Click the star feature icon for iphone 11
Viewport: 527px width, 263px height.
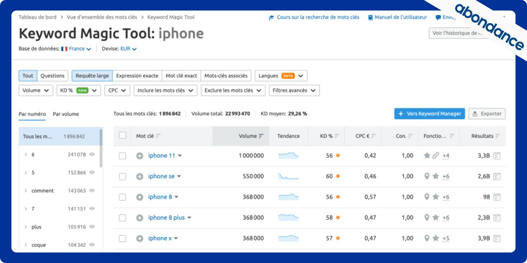point(427,156)
